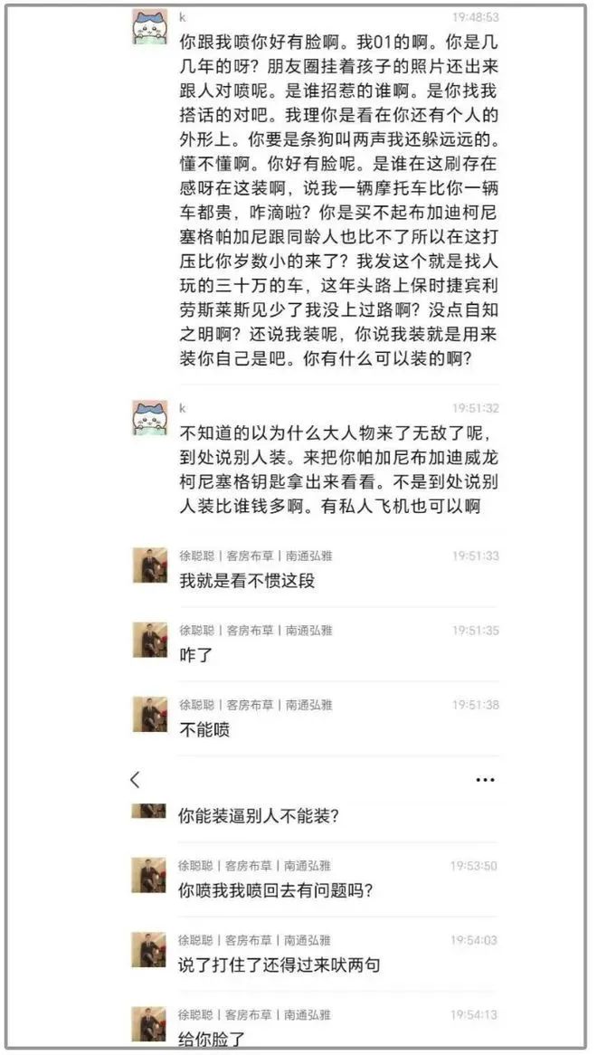Image resolution: width=597 pixels, height=1055 pixels.
Task: Tap k's cat avatar at 19:48:53
Action: tap(149, 27)
